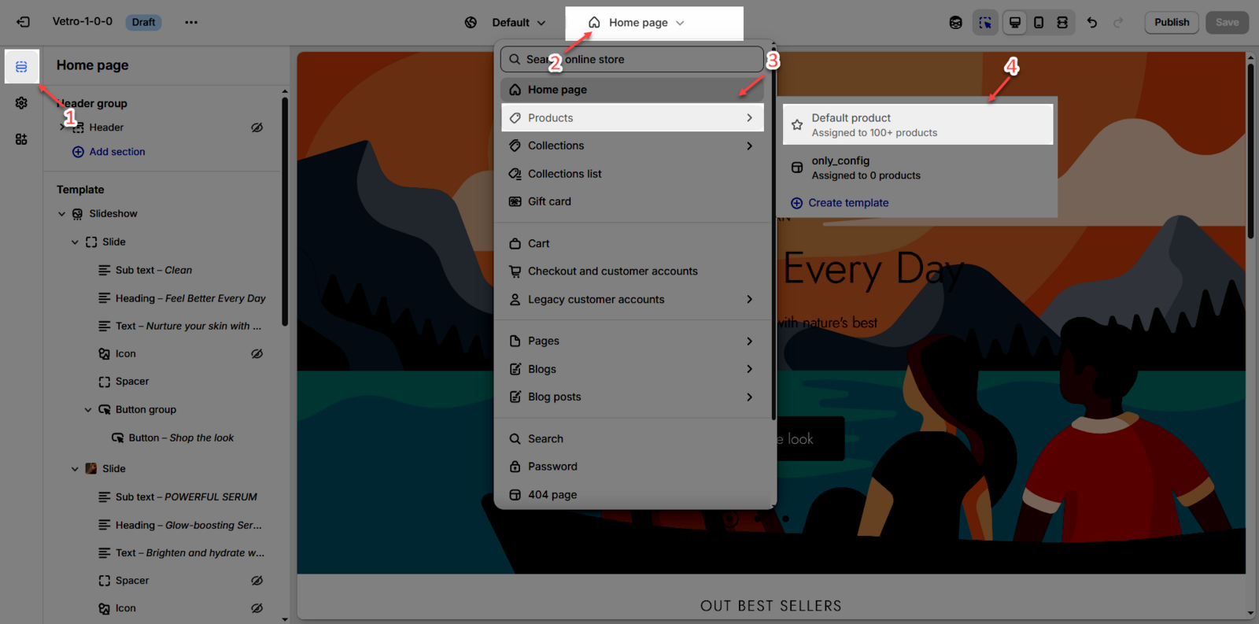
Task: Click the exit editor icon
Action: (23, 22)
